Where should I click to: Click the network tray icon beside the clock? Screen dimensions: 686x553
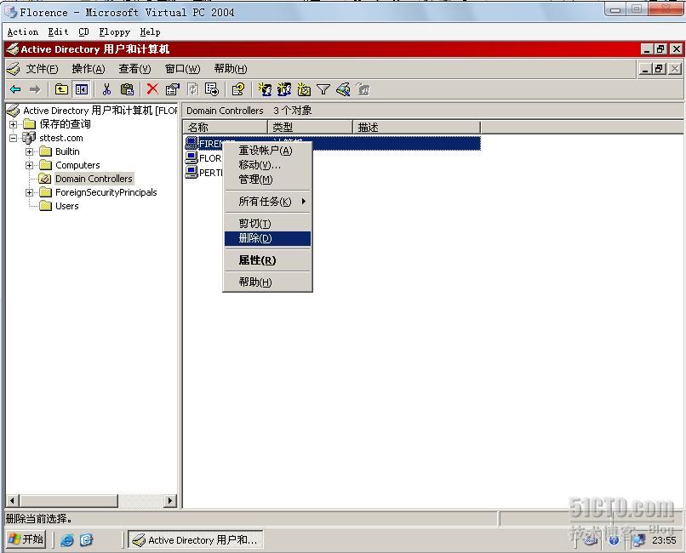(638, 540)
